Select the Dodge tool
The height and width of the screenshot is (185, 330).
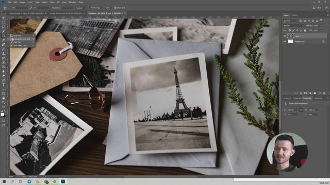[4, 76]
